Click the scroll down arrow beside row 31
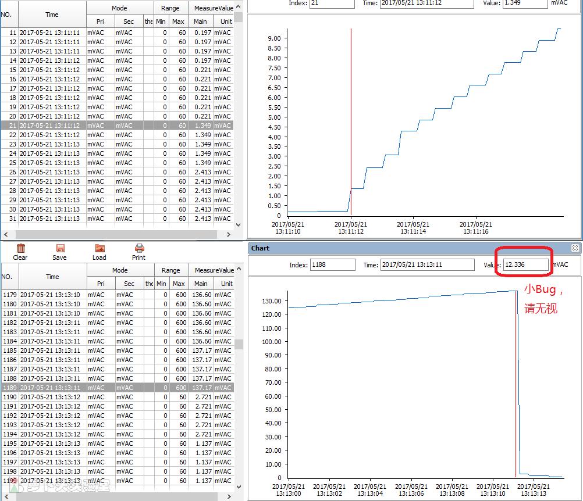583x501 pixels. [239, 224]
